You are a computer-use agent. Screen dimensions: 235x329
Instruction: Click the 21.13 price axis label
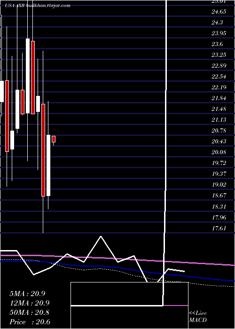219,120
